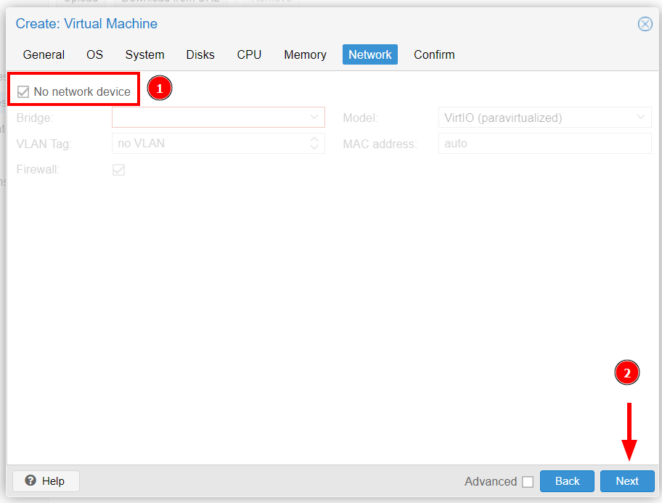This screenshot has width=662, height=503.
Task: Close the Create Virtual Machine dialog
Action: point(645,24)
